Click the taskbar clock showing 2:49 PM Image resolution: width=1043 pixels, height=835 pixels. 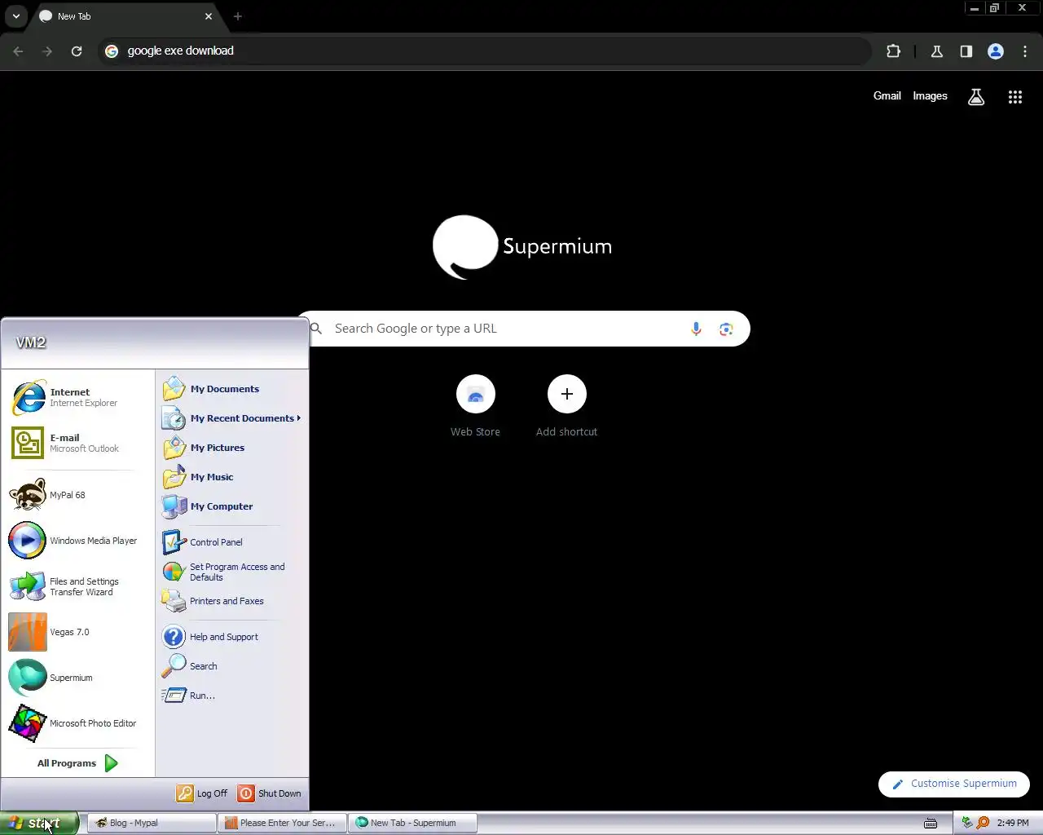1013,823
